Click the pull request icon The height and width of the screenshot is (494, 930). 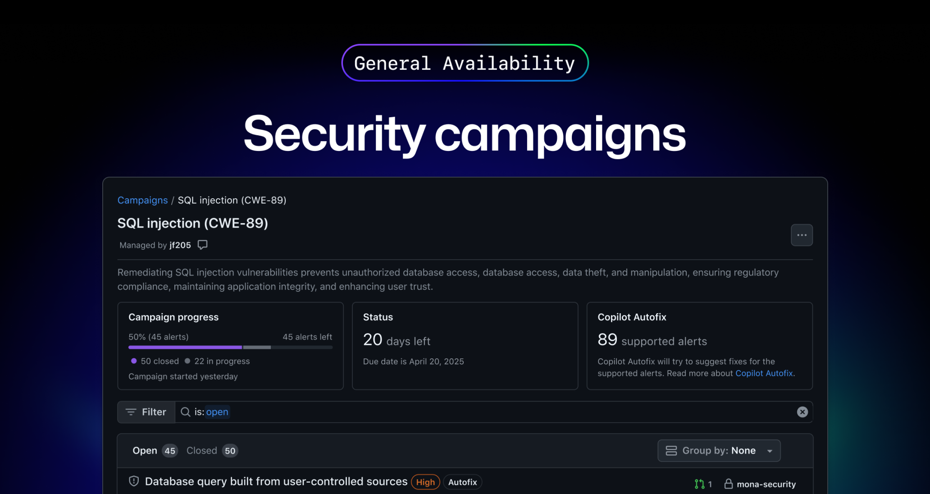(699, 484)
